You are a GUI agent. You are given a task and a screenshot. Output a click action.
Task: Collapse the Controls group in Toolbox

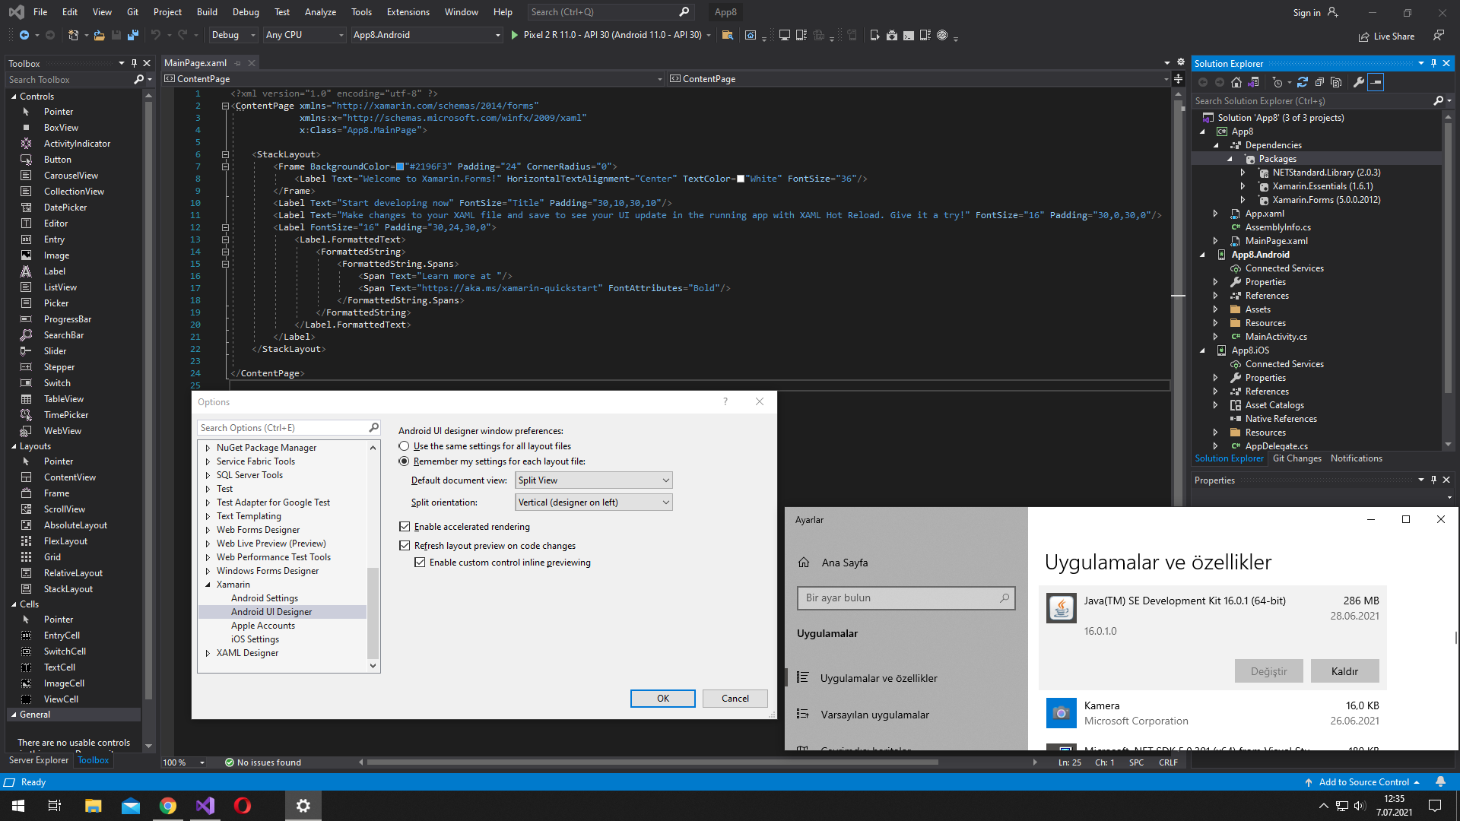click(14, 97)
